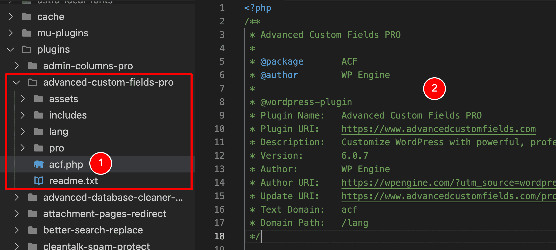
Task: Click the PHP elephant icon beside acf.php
Action: coord(39,164)
